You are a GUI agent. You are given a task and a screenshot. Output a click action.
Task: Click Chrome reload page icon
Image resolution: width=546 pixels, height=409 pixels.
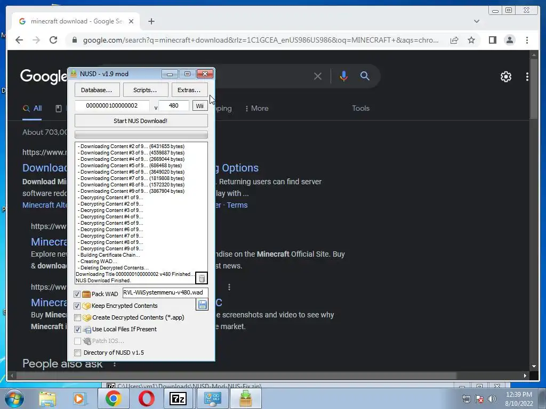53,40
